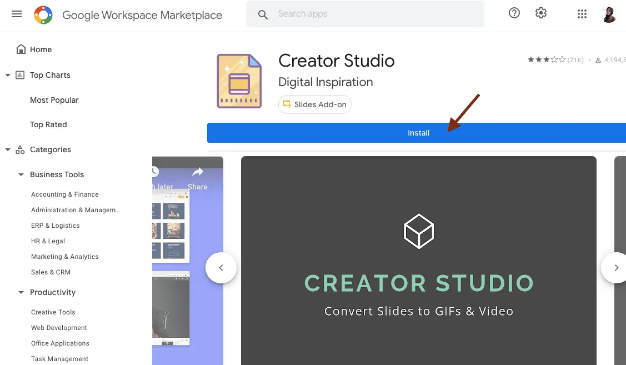Click the white cube logo in the slide

click(x=419, y=231)
